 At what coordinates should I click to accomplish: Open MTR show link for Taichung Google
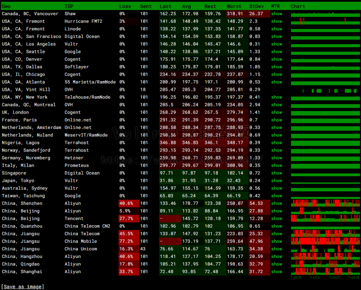coord(276,196)
